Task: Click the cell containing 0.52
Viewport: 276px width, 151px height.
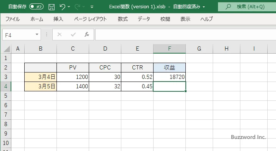Action: click(x=137, y=77)
